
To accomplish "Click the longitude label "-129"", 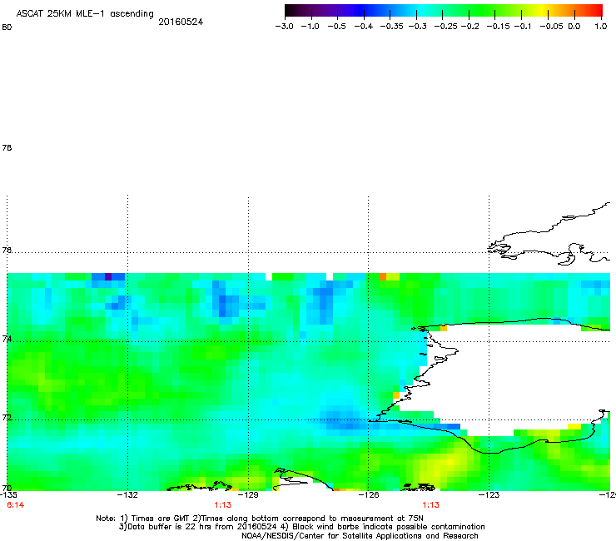I will (248, 495).
